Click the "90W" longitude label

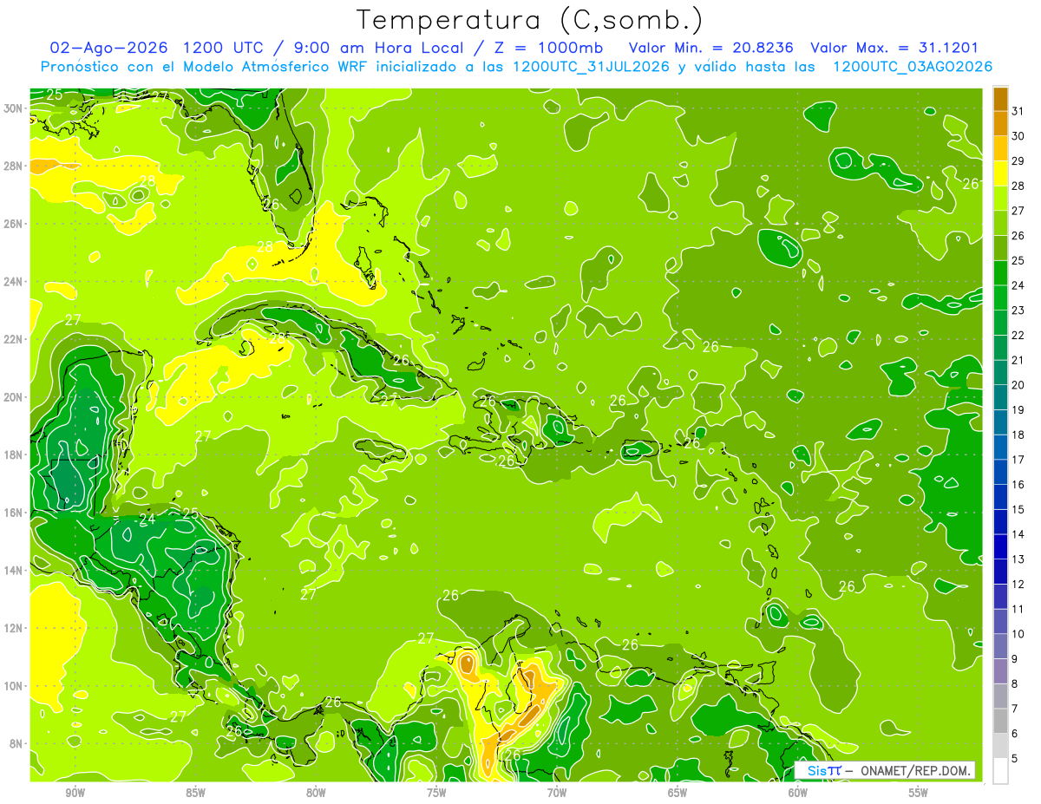point(75,793)
